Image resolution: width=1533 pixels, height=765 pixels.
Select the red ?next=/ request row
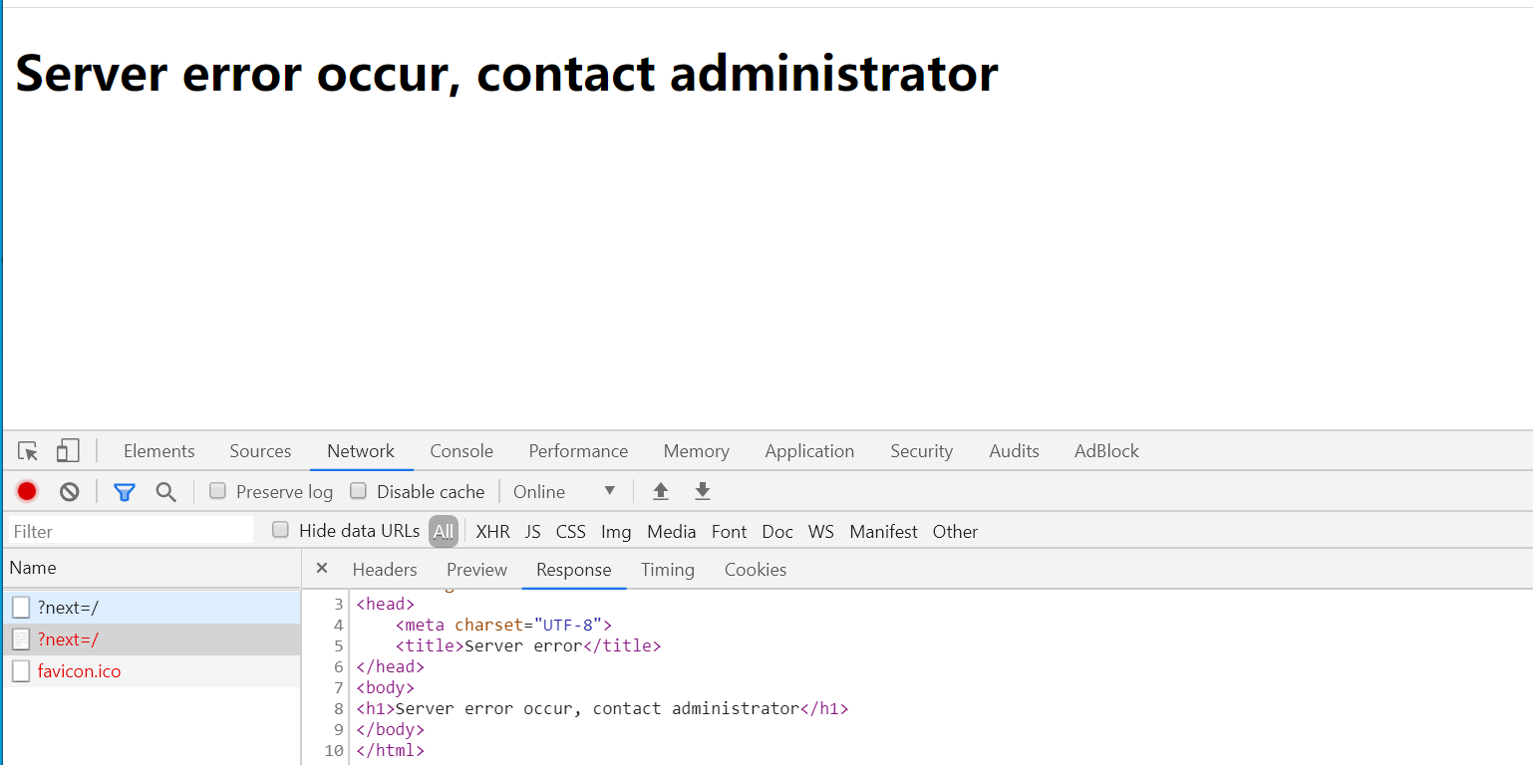(x=152, y=639)
